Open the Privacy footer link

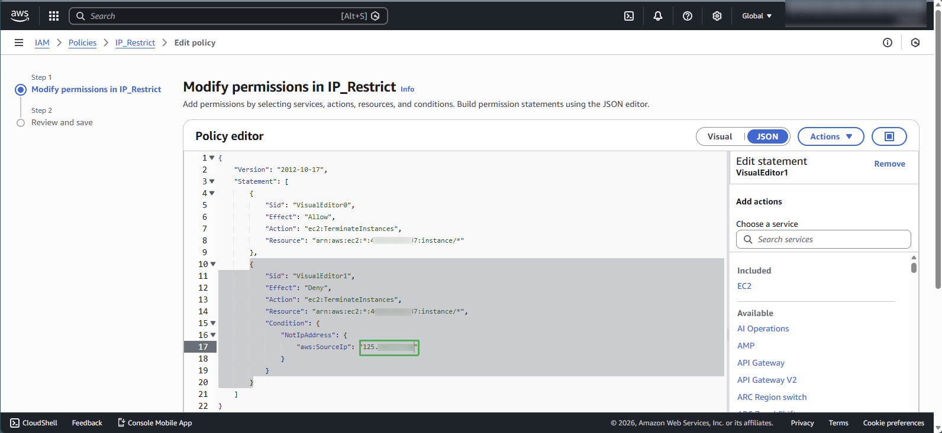pos(802,423)
